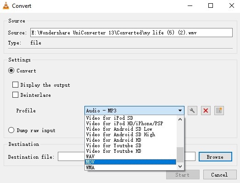Edit selected profile with wrench icon
Image resolution: width=240 pixels, height=183 pixels.
192,111
